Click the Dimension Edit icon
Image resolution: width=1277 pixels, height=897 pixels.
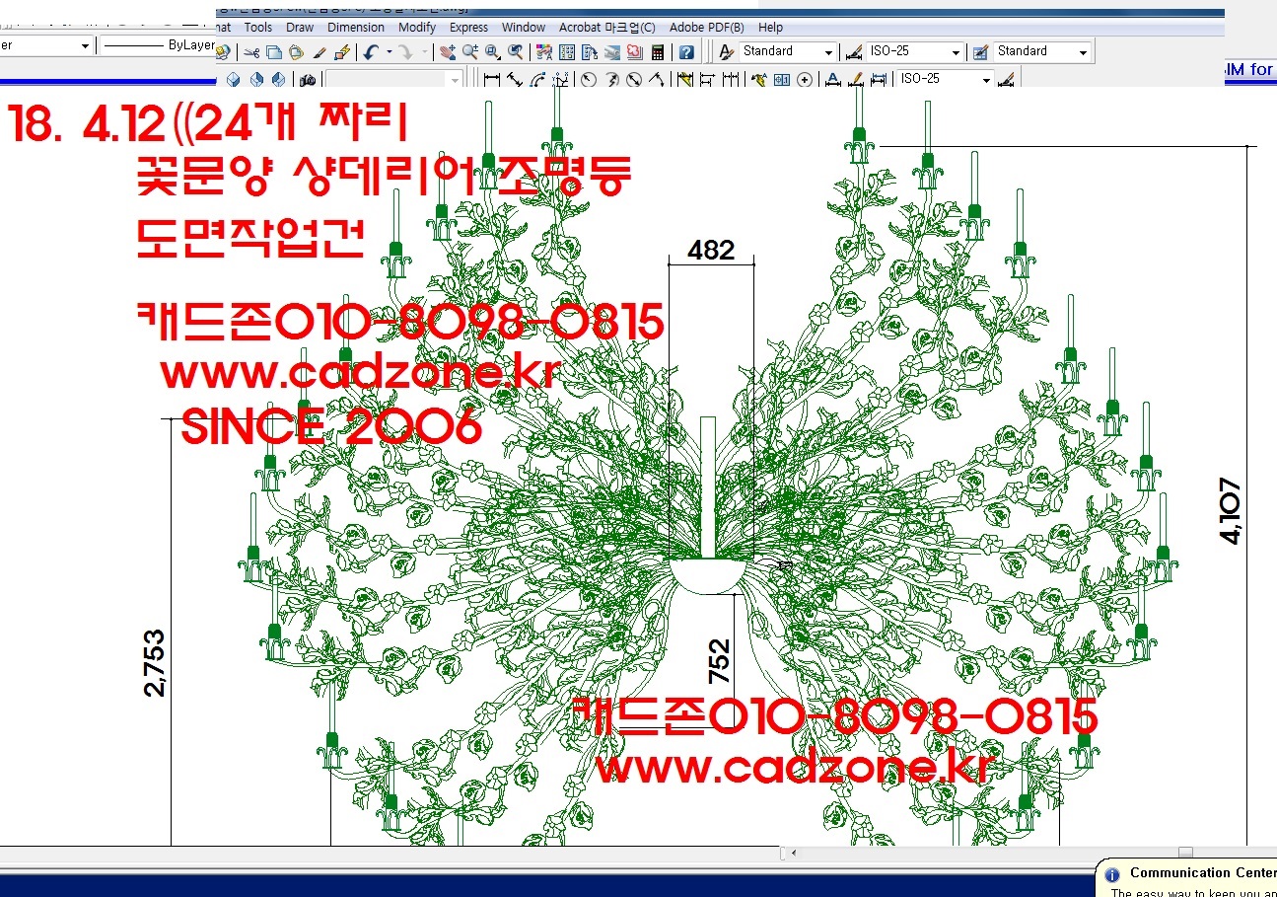click(x=833, y=80)
